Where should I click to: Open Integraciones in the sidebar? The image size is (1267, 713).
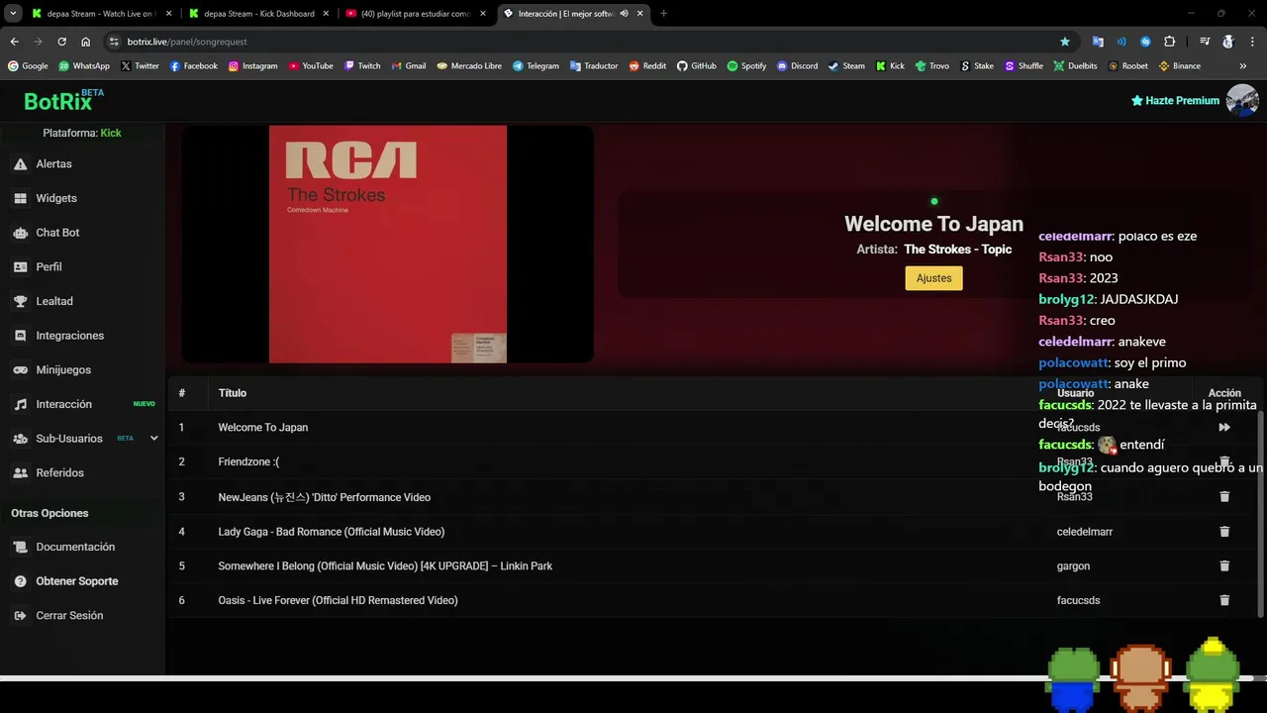[x=69, y=336]
